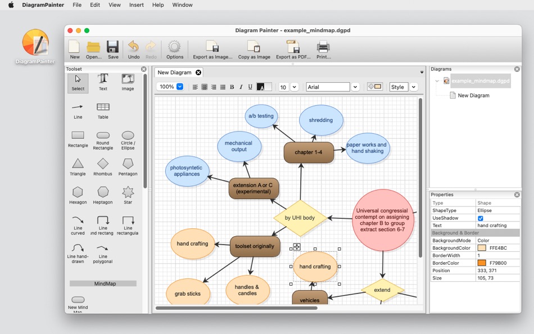Open the Style dropdown arrow

414,87
